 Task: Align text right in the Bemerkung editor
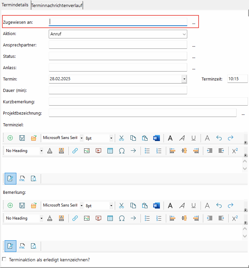[x=196, y=218]
